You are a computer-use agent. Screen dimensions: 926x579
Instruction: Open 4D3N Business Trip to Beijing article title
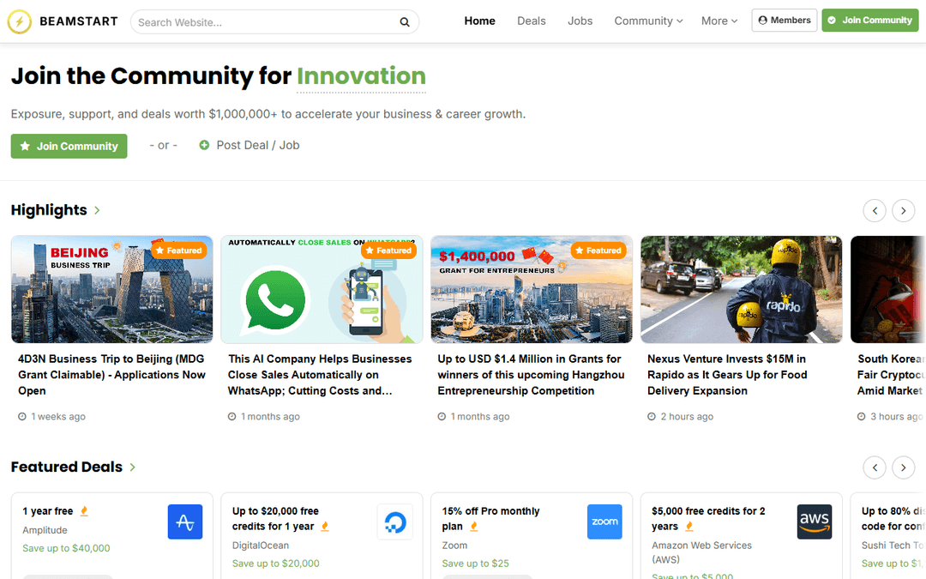111,375
